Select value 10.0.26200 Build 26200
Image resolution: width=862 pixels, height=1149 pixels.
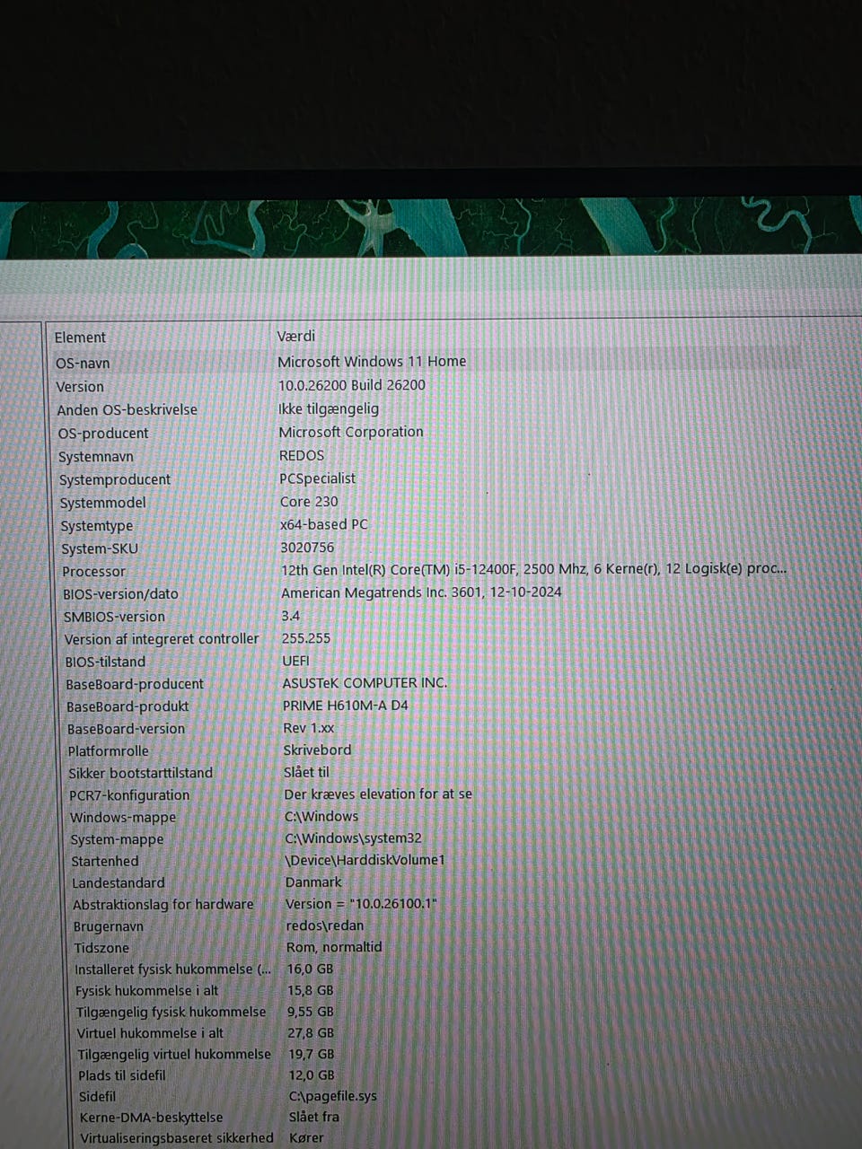(352, 384)
